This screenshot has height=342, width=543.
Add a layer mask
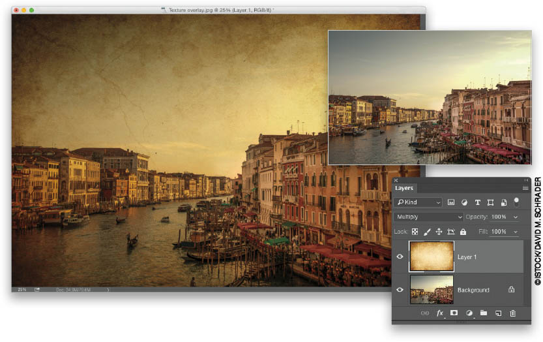[x=454, y=313]
